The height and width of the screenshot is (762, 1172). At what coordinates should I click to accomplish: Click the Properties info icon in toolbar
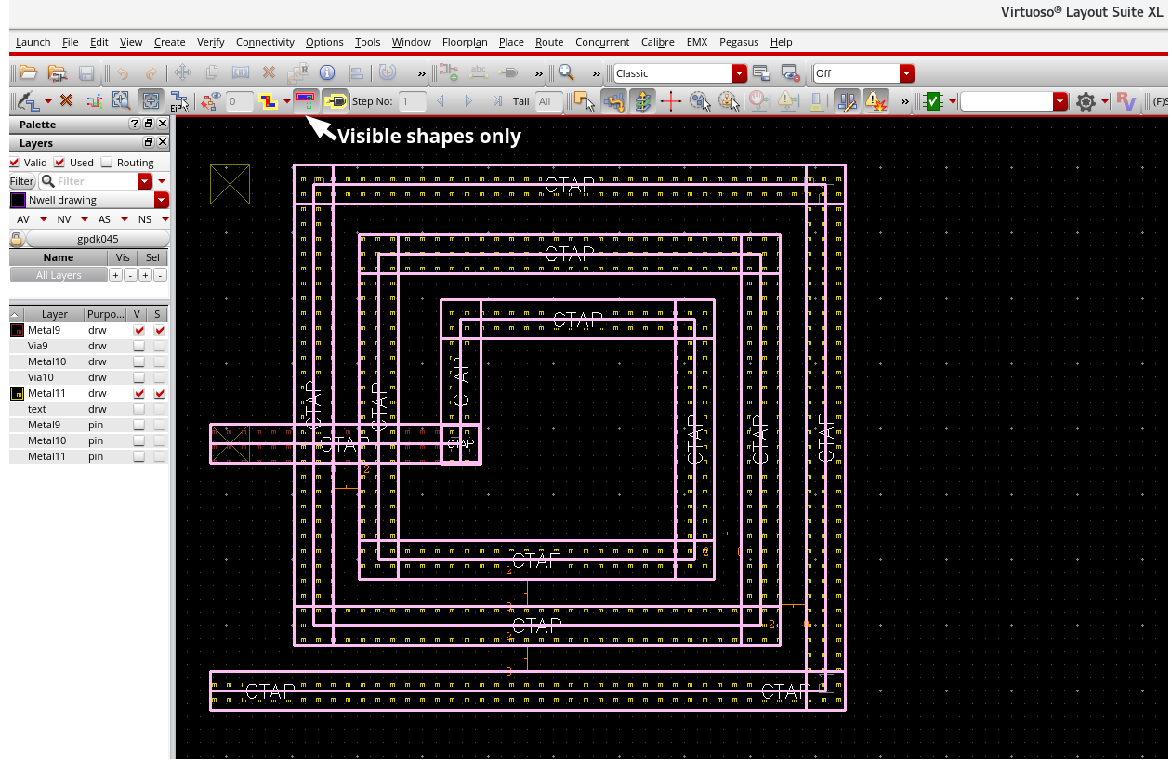(327, 73)
